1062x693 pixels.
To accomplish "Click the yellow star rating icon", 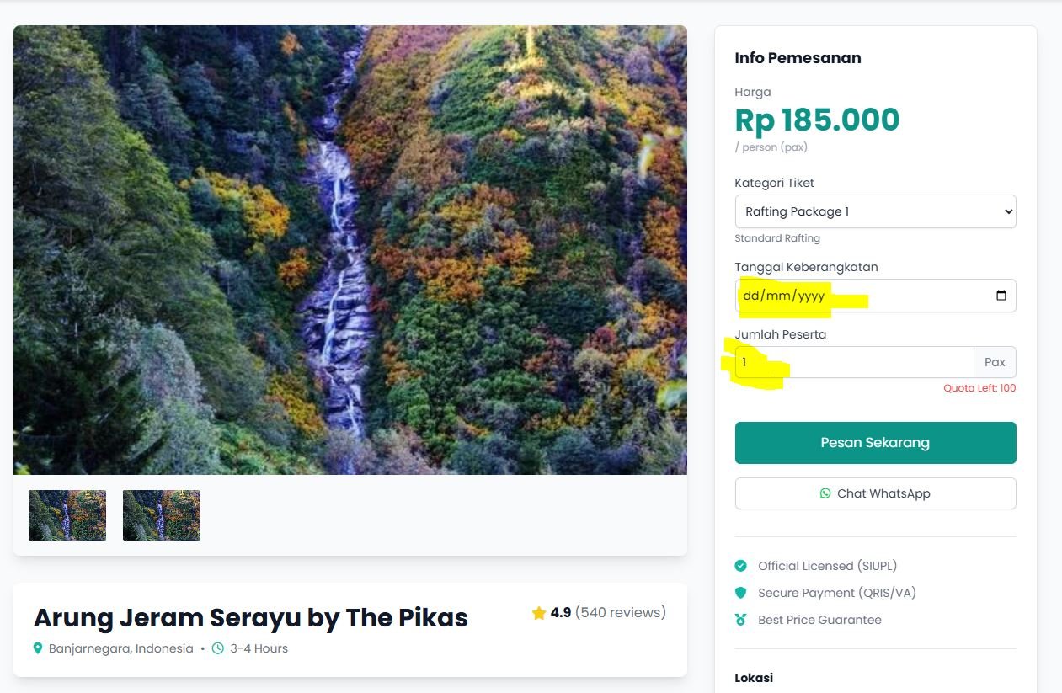I will coord(538,613).
